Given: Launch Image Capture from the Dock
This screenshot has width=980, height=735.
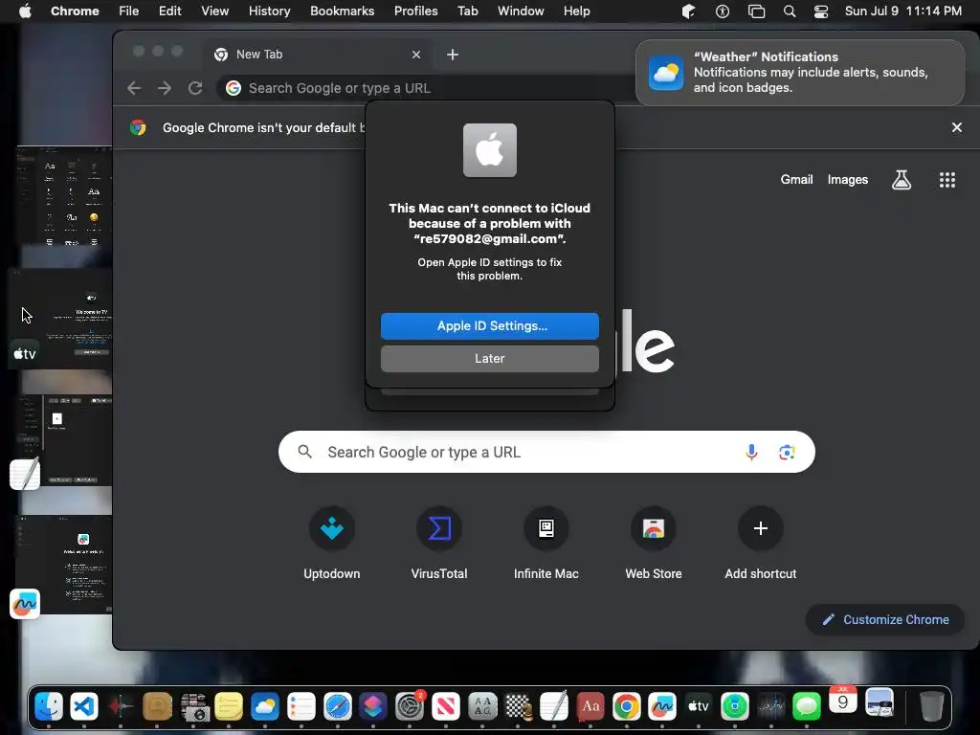Looking at the screenshot, I should (x=193, y=707).
